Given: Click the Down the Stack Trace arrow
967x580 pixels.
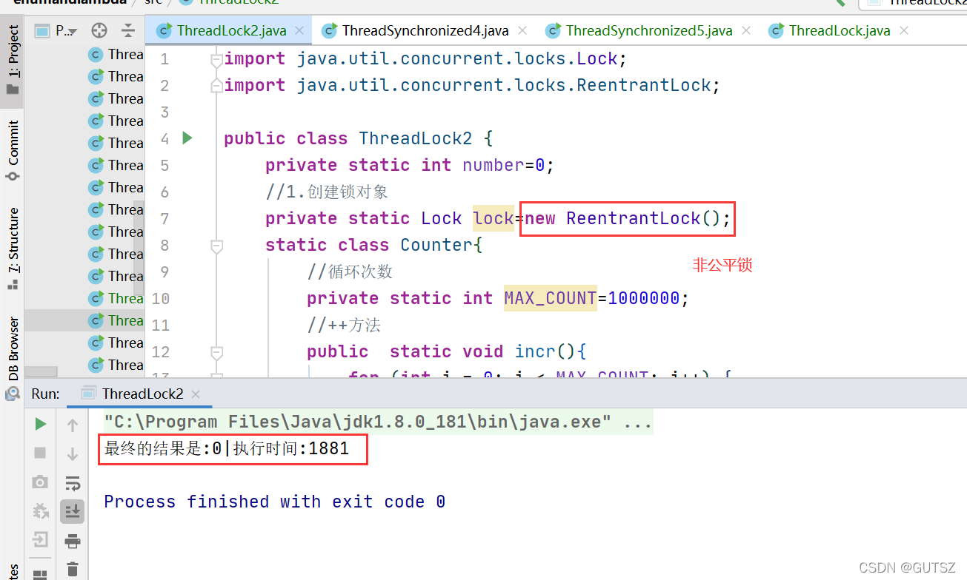Looking at the screenshot, I should pos(73,453).
